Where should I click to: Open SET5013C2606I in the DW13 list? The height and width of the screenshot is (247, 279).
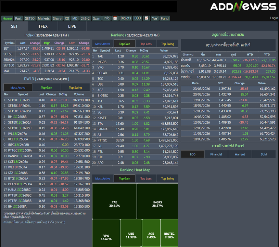(20, 100)
